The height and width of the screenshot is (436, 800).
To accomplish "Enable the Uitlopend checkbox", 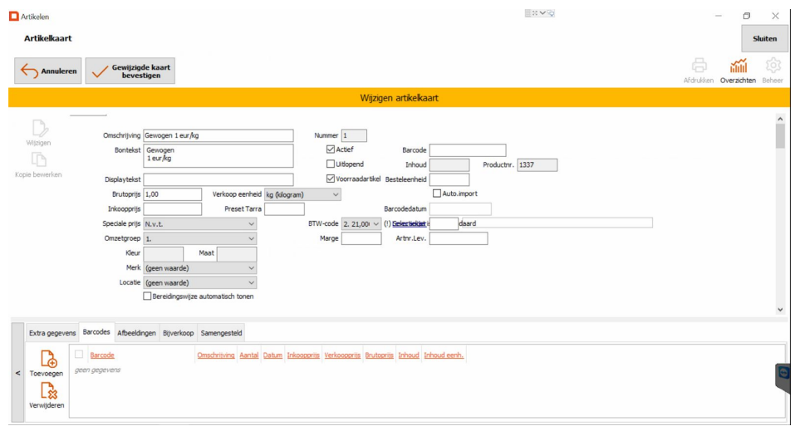I will click(x=330, y=164).
